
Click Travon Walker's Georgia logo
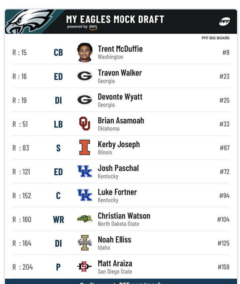(x=85, y=76)
